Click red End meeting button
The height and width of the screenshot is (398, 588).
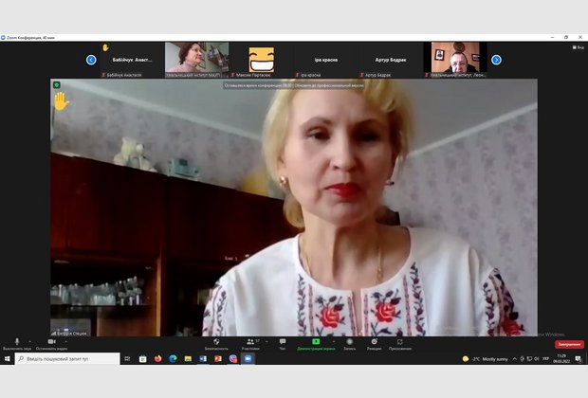569,344
